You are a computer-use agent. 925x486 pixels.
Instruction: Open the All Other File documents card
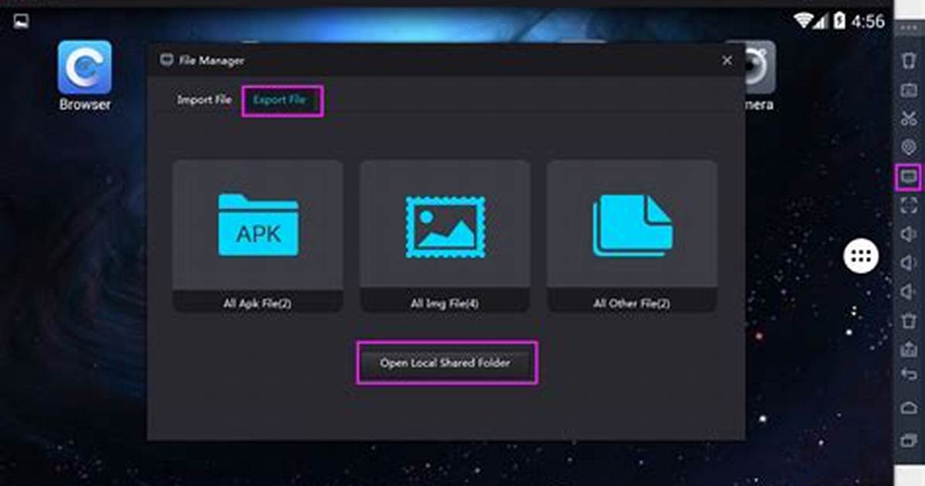pyautogui.click(x=632, y=236)
